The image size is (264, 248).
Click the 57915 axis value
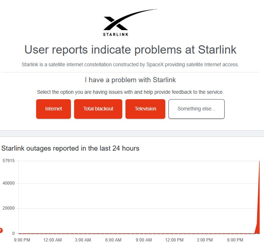(9, 161)
